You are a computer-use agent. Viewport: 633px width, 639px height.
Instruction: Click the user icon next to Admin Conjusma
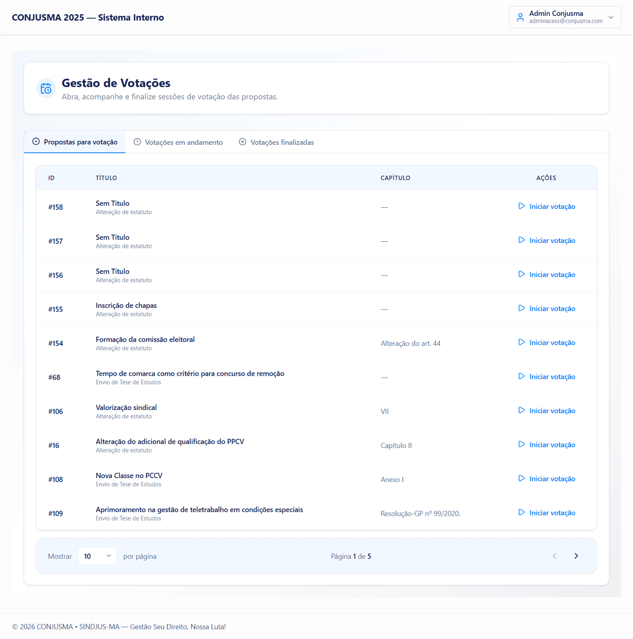[520, 17]
